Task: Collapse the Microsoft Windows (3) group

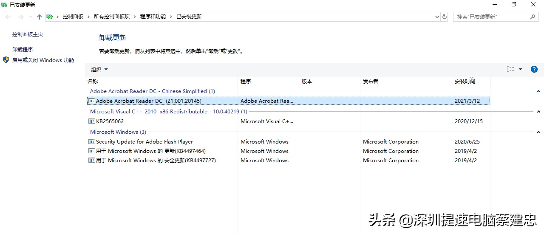Action: (x=538, y=132)
